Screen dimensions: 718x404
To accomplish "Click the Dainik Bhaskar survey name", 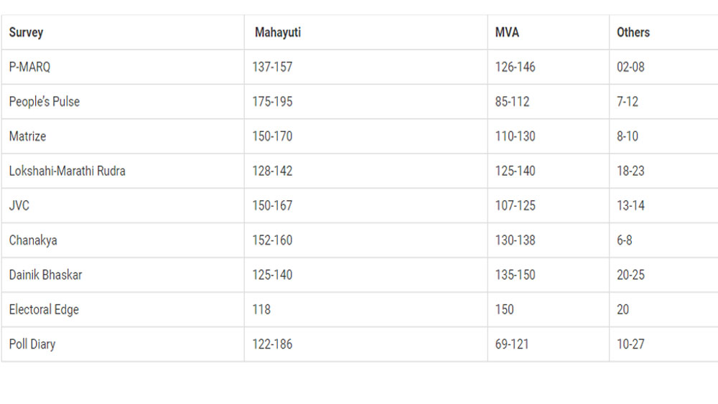I will coord(45,275).
